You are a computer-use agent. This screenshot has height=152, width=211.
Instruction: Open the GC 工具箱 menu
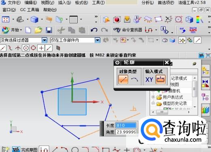(x=30, y=10)
